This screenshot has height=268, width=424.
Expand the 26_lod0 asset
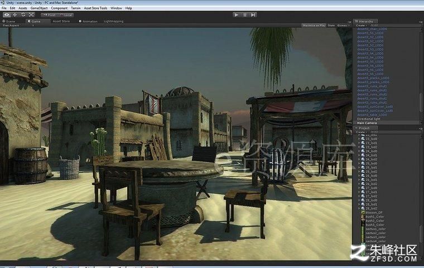click(359, 176)
